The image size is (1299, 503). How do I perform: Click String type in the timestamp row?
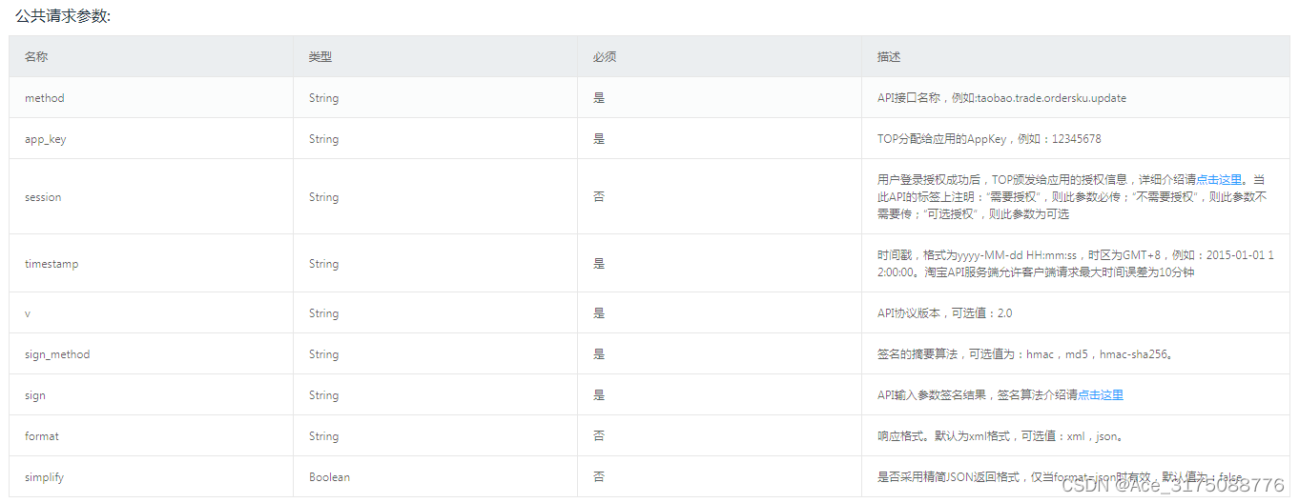(323, 264)
